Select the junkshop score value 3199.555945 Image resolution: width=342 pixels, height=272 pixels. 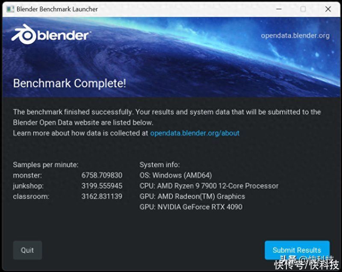coord(102,186)
